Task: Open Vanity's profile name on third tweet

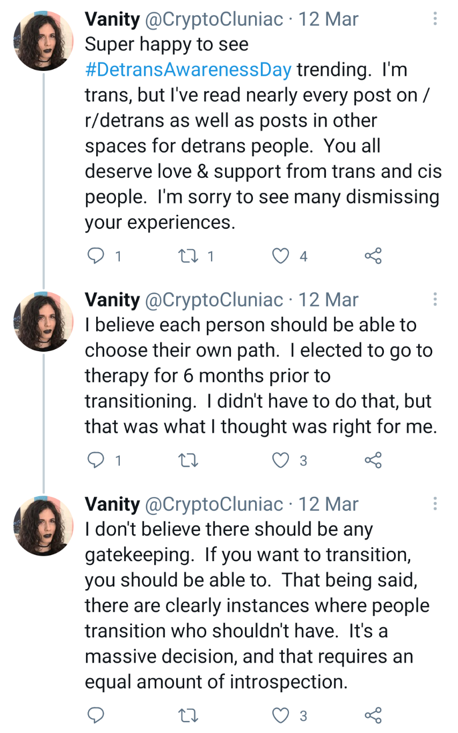Action: click(x=112, y=504)
